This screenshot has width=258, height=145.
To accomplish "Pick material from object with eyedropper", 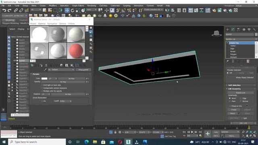I will tap(45, 70).
